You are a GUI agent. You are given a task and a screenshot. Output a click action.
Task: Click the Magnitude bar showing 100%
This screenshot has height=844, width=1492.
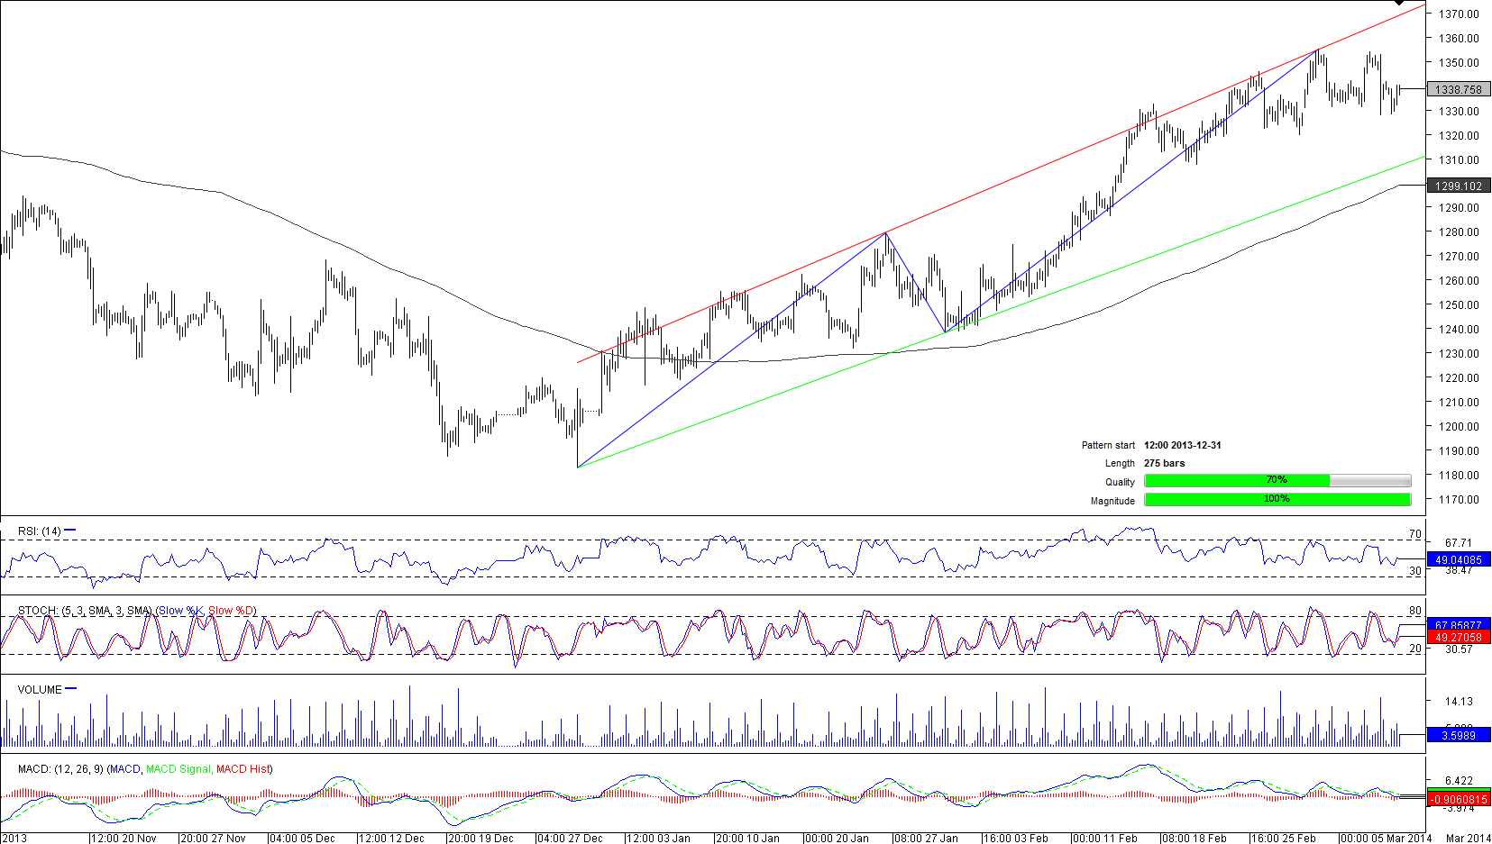pyautogui.click(x=1277, y=500)
